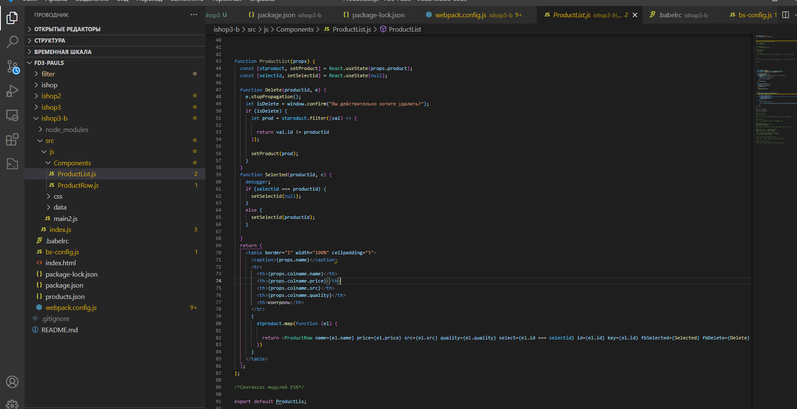Screen dimensions: 797x409
Task: Expand the ishop folder
Action: (x=36, y=85)
